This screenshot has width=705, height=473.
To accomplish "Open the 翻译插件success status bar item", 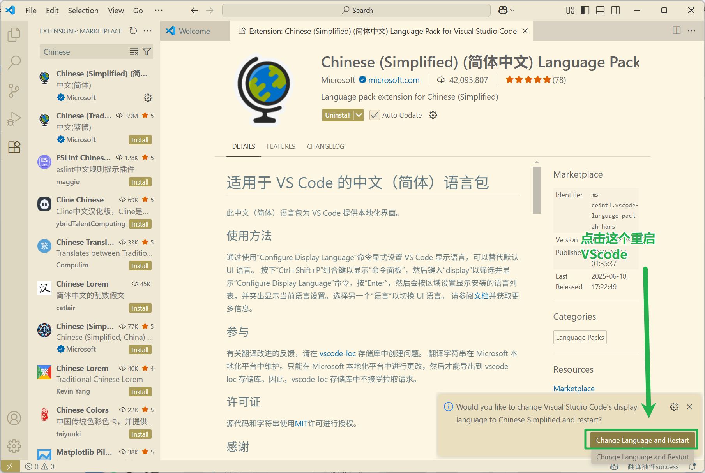I will point(653,467).
